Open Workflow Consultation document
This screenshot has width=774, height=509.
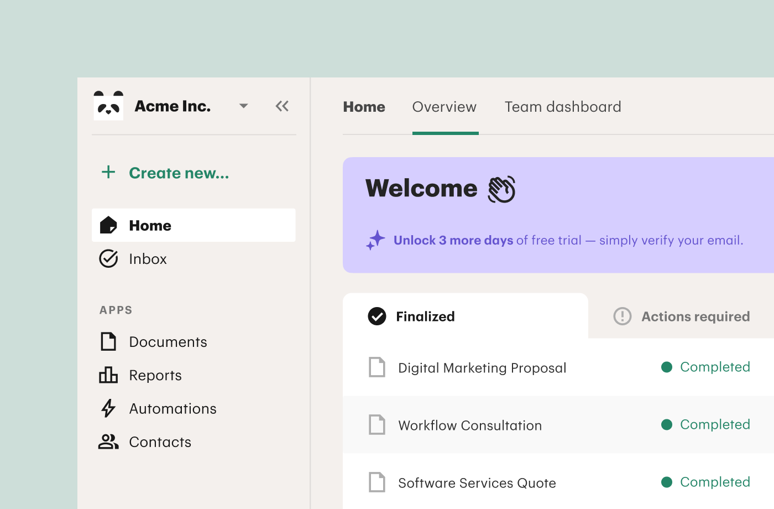[470, 425]
